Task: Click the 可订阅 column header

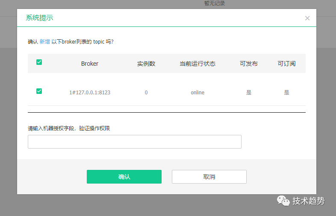Action: [x=286, y=64]
